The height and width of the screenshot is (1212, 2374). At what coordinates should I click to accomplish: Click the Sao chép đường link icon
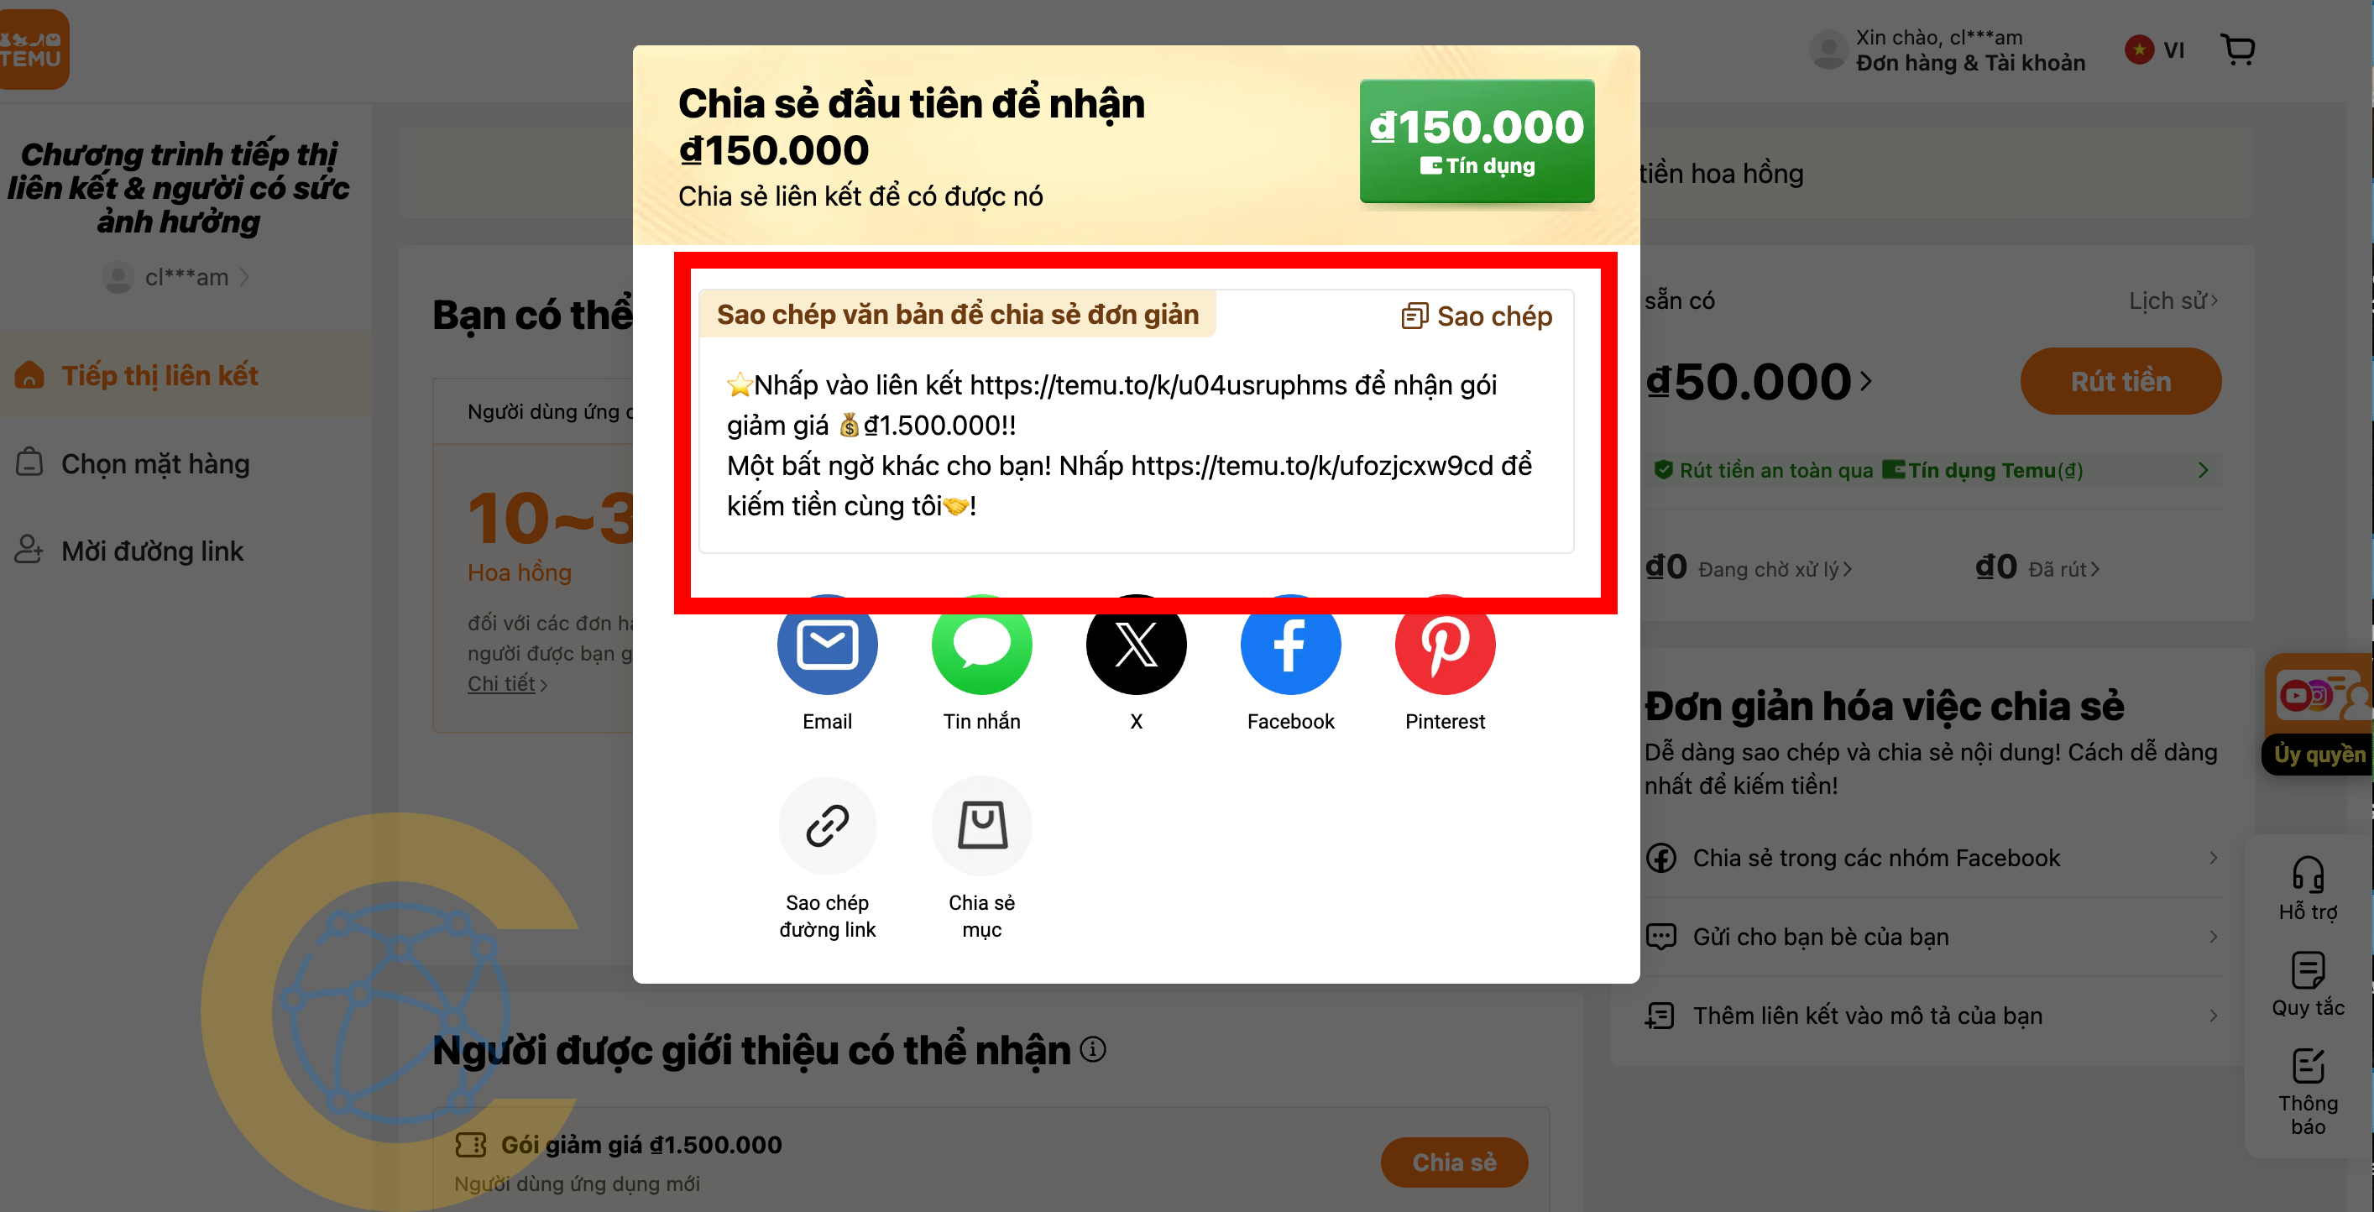[827, 826]
